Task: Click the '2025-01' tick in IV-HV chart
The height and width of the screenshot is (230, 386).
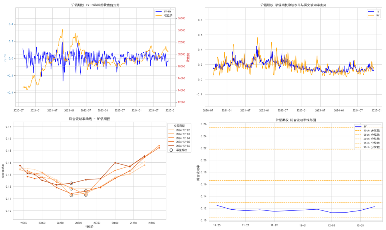Action: 170,111
